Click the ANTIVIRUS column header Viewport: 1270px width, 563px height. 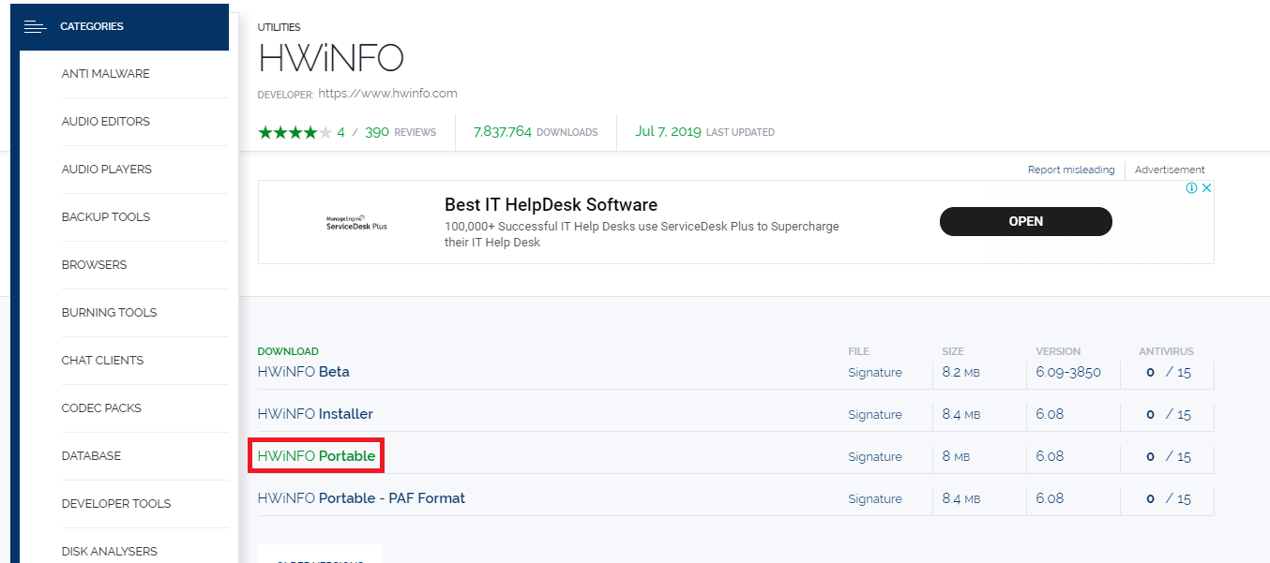pos(1166,351)
